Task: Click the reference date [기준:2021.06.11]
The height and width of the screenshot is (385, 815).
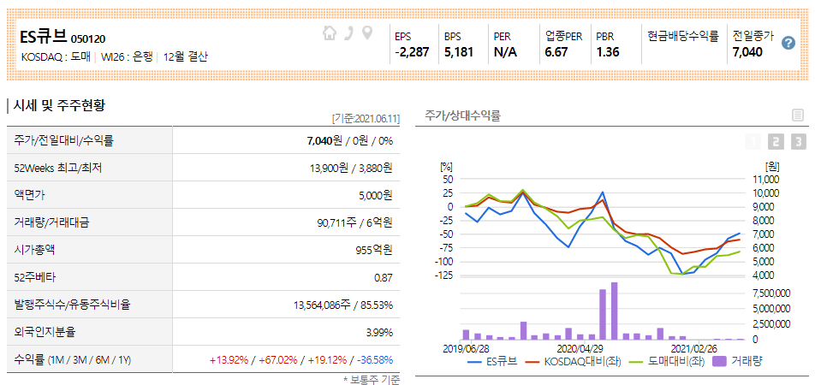Action: (x=366, y=119)
